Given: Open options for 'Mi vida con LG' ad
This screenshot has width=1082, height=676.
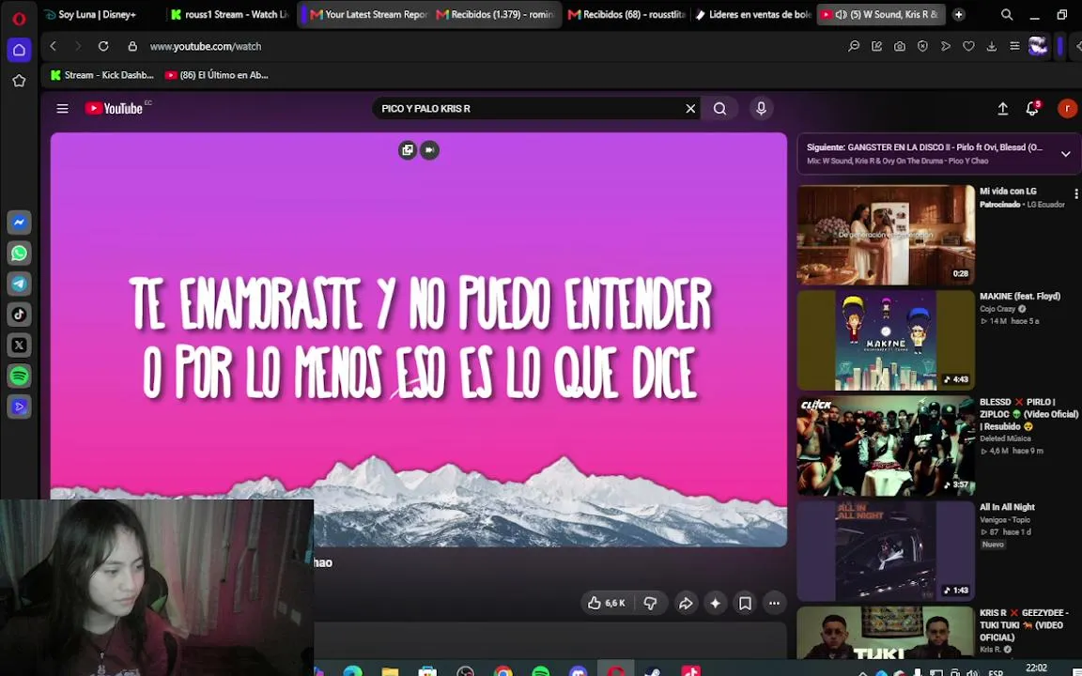Looking at the screenshot, I should [x=1075, y=193].
